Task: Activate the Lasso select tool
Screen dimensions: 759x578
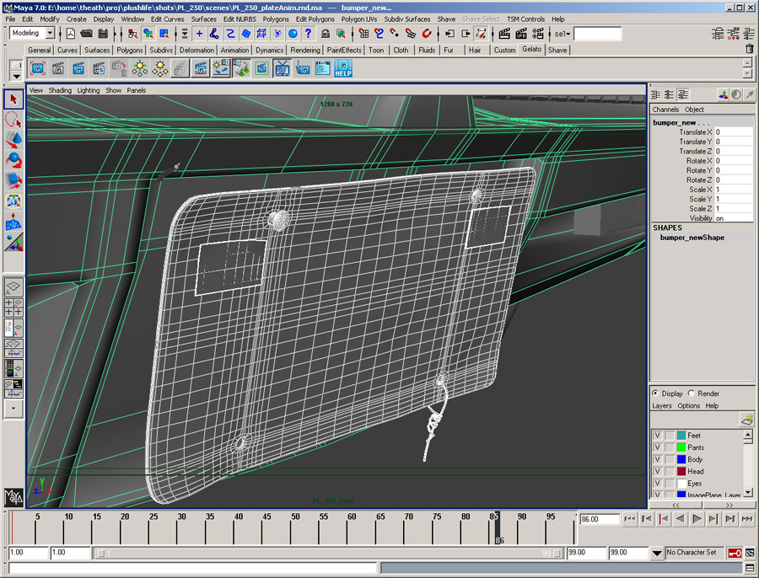Action: (13, 119)
